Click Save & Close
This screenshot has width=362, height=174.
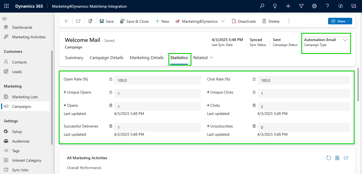(x=135, y=21)
